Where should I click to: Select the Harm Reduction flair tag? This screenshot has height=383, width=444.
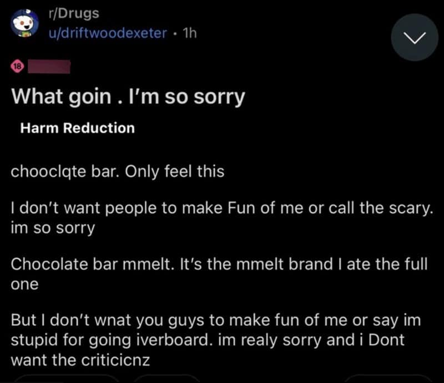[x=77, y=128]
